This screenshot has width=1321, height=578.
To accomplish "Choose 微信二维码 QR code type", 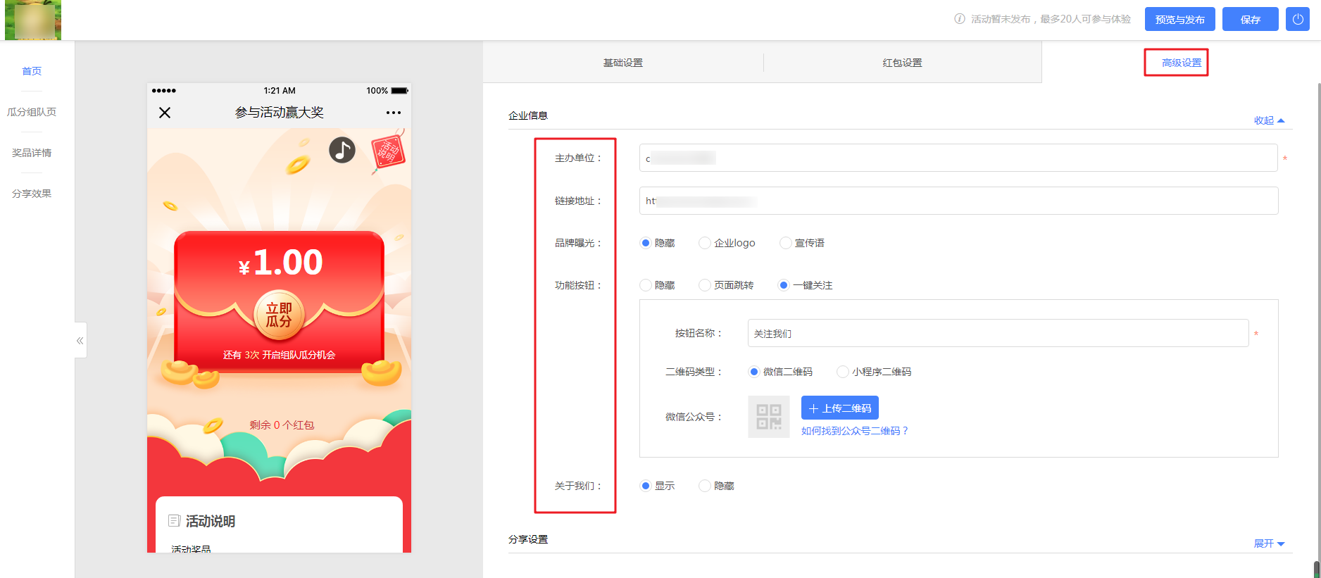I will (x=780, y=372).
